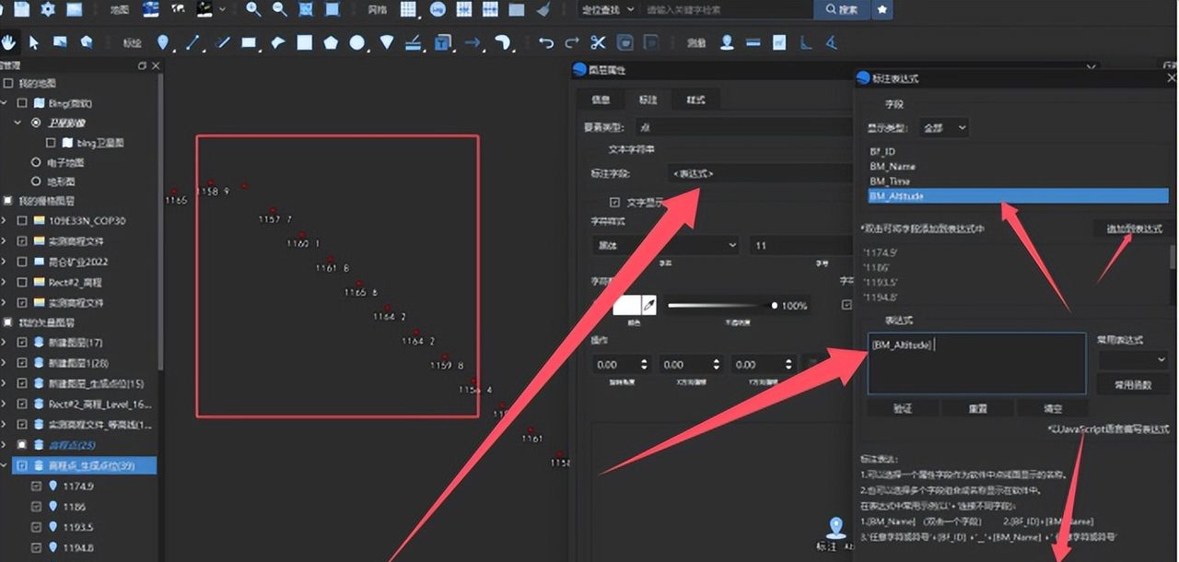This screenshot has height=562, width=1179.
Task: Click the redo arrow icon
Action: [572, 42]
